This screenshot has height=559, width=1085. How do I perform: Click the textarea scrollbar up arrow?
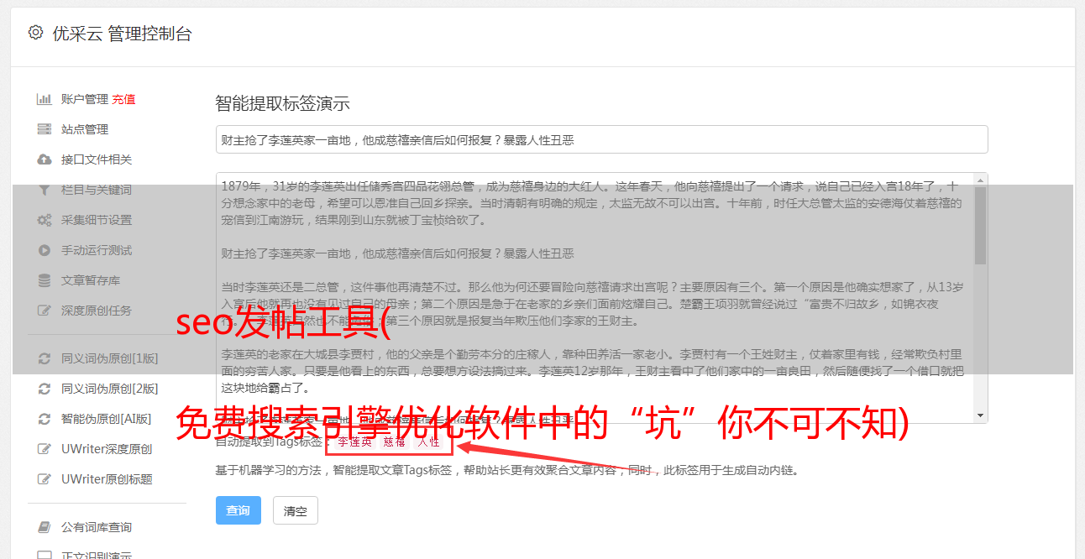point(980,180)
